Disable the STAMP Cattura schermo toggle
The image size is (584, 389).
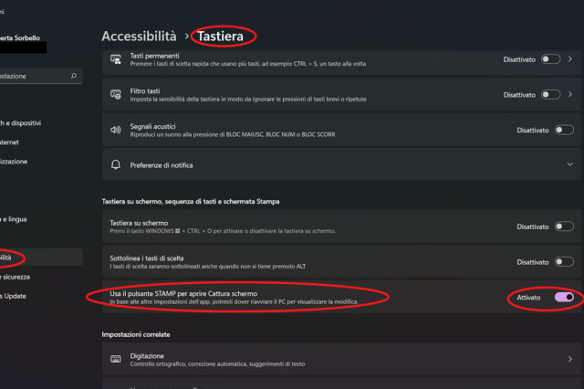tap(563, 297)
